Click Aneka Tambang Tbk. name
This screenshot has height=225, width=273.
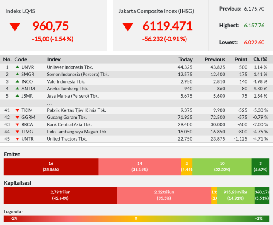pyautogui.click(x=67, y=89)
